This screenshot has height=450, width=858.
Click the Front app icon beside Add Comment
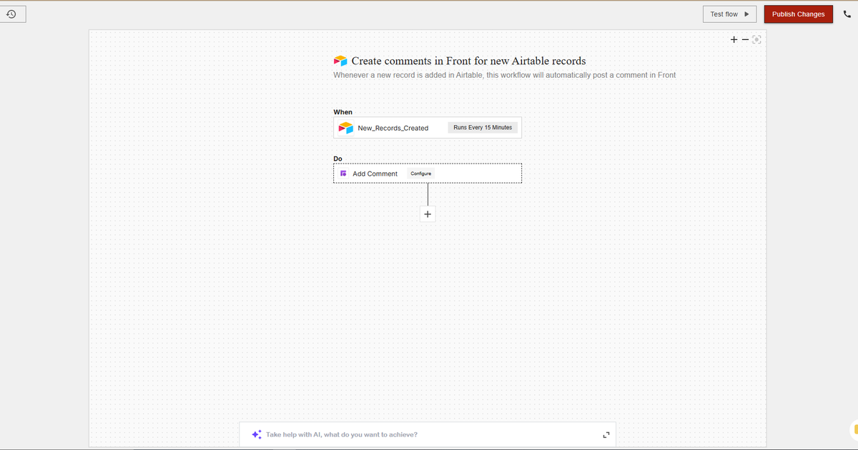[344, 173]
